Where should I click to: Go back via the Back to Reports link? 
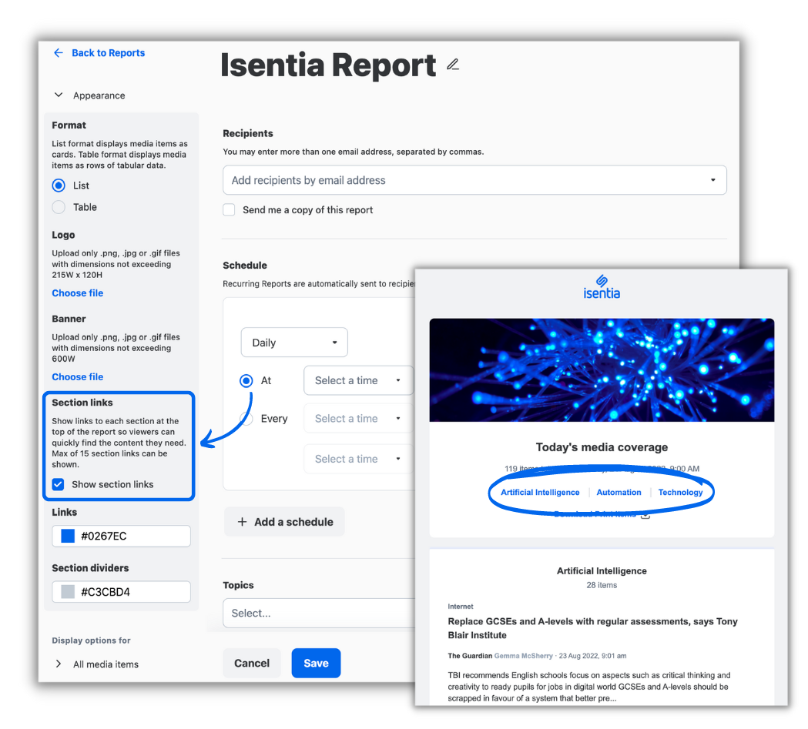(x=108, y=52)
